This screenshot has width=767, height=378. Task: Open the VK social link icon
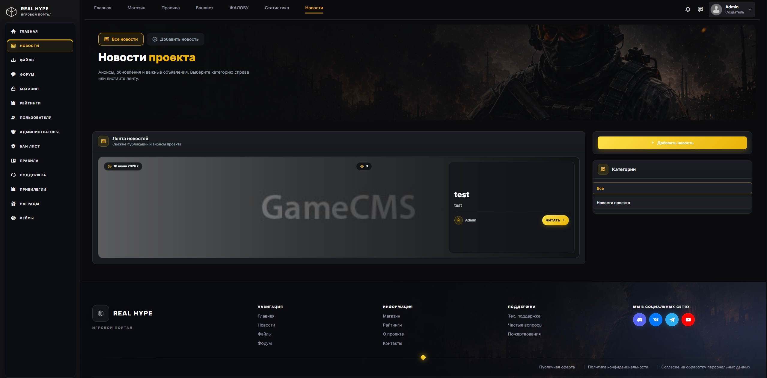click(656, 320)
